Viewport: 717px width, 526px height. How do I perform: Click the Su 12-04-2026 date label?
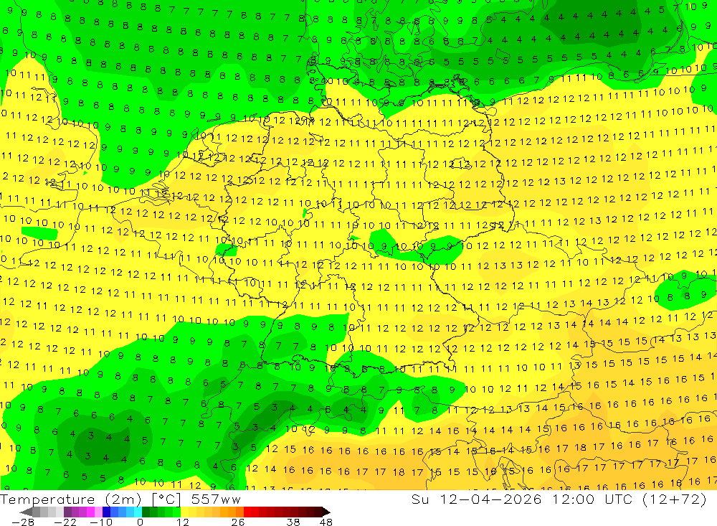click(477, 499)
